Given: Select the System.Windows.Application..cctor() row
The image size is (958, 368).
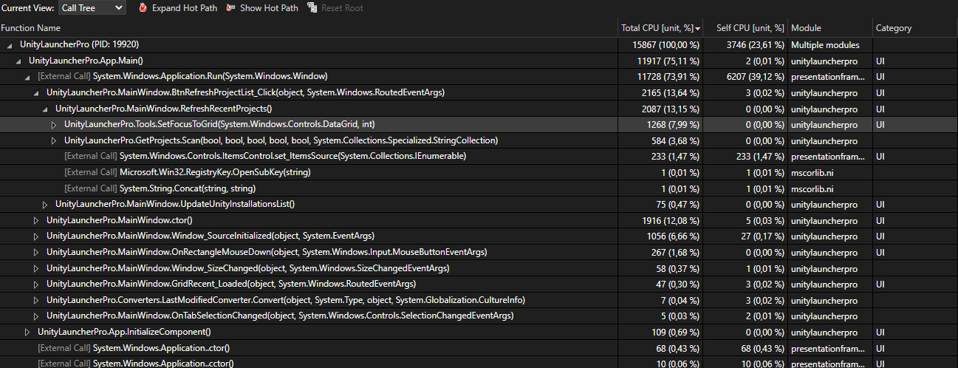Looking at the screenshot, I should (479, 363).
